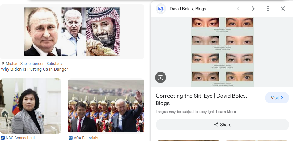Close the image preview panel
293x141 pixels.
[x=283, y=9]
